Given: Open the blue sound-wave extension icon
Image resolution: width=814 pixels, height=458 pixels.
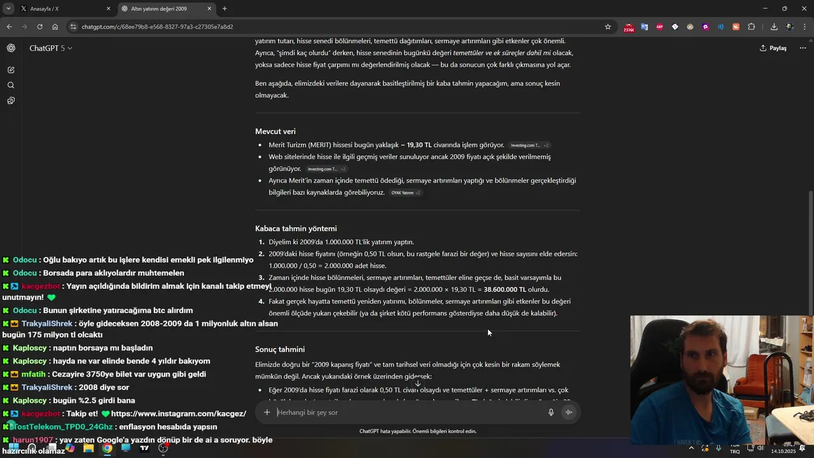Looking at the screenshot, I should (721, 27).
